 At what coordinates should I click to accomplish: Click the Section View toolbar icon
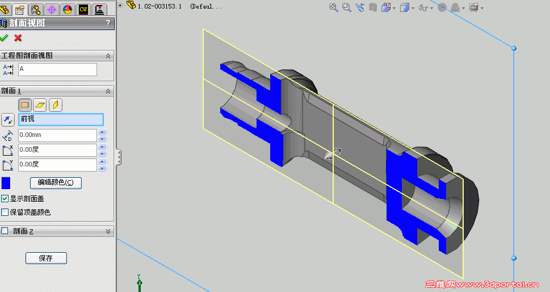tap(373, 7)
